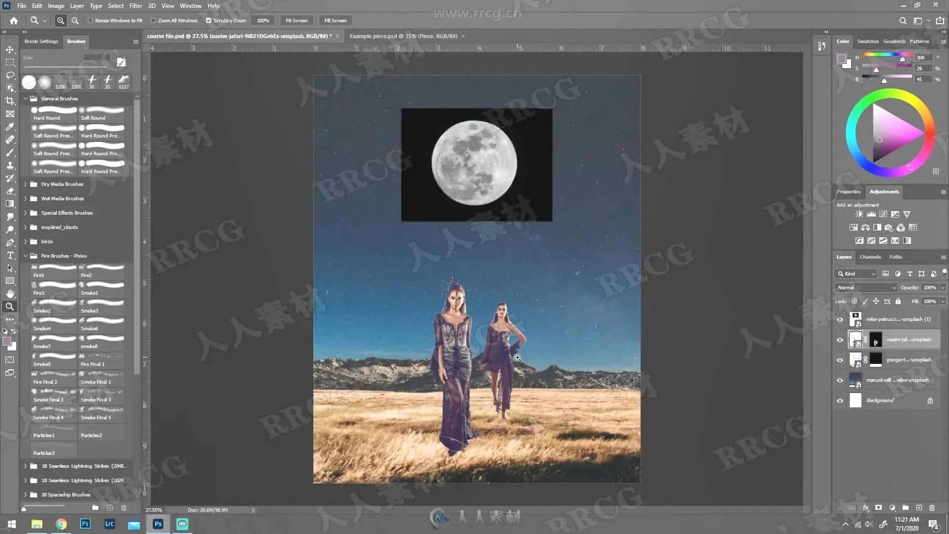Disable the Scrubby Zoom checkbox
The image size is (949, 534).
pyautogui.click(x=209, y=21)
